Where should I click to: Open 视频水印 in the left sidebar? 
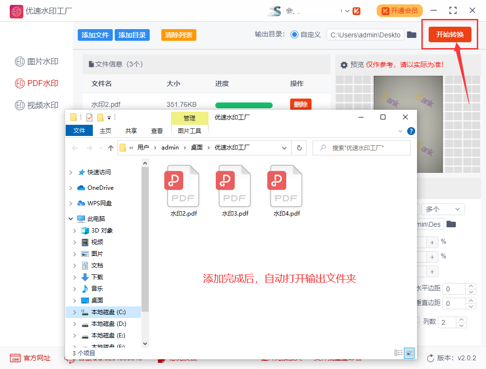click(36, 105)
